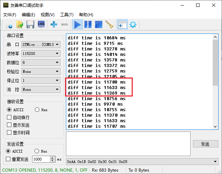Click the blue plus toolbar icon
The height and width of the screenshot is (174, 222).
[54, 25]
